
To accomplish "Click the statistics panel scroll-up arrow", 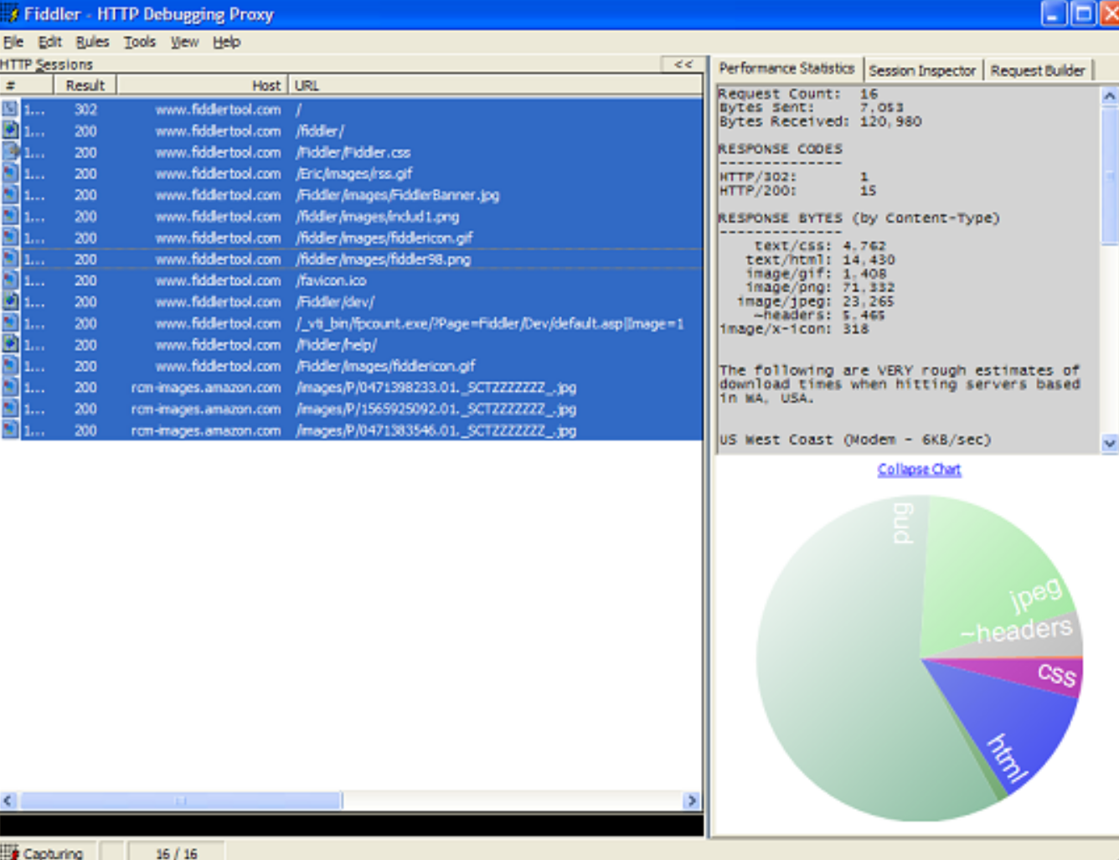I will point(1109,95).
